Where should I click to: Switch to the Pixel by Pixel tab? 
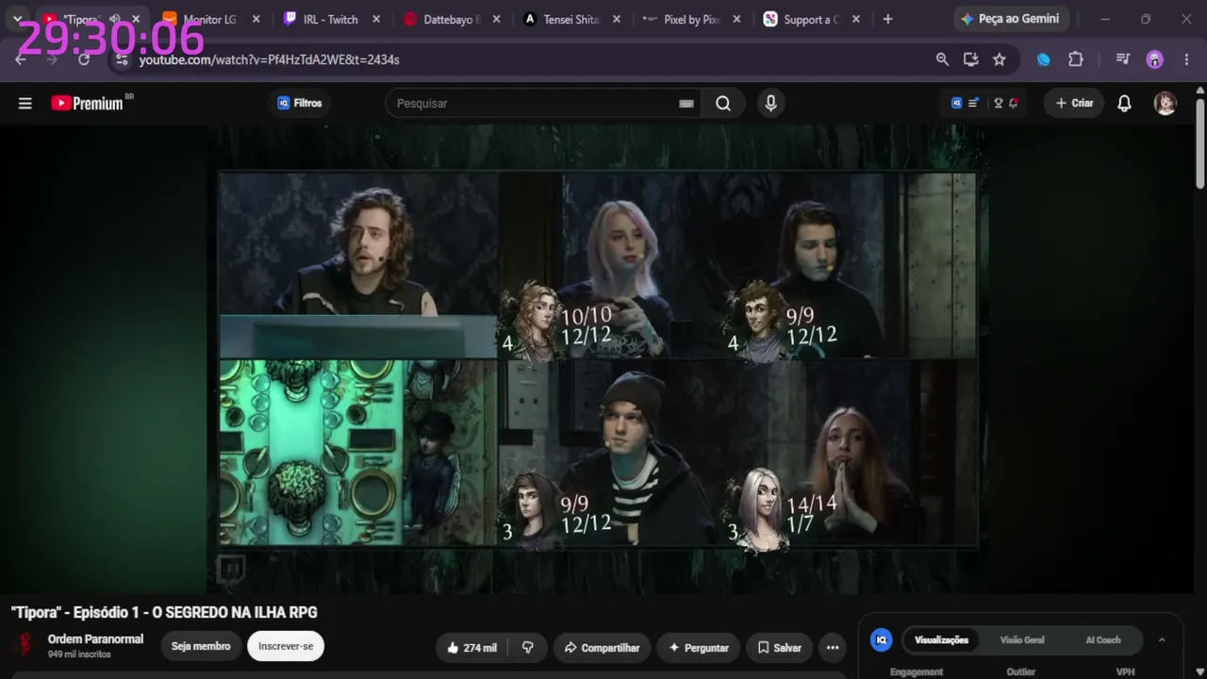(x=690, y=20)
